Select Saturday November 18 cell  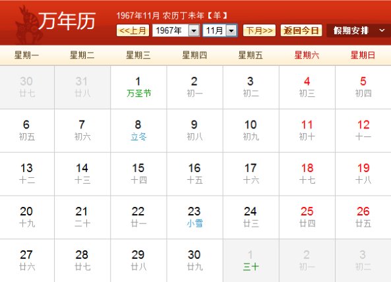point(307,174)
